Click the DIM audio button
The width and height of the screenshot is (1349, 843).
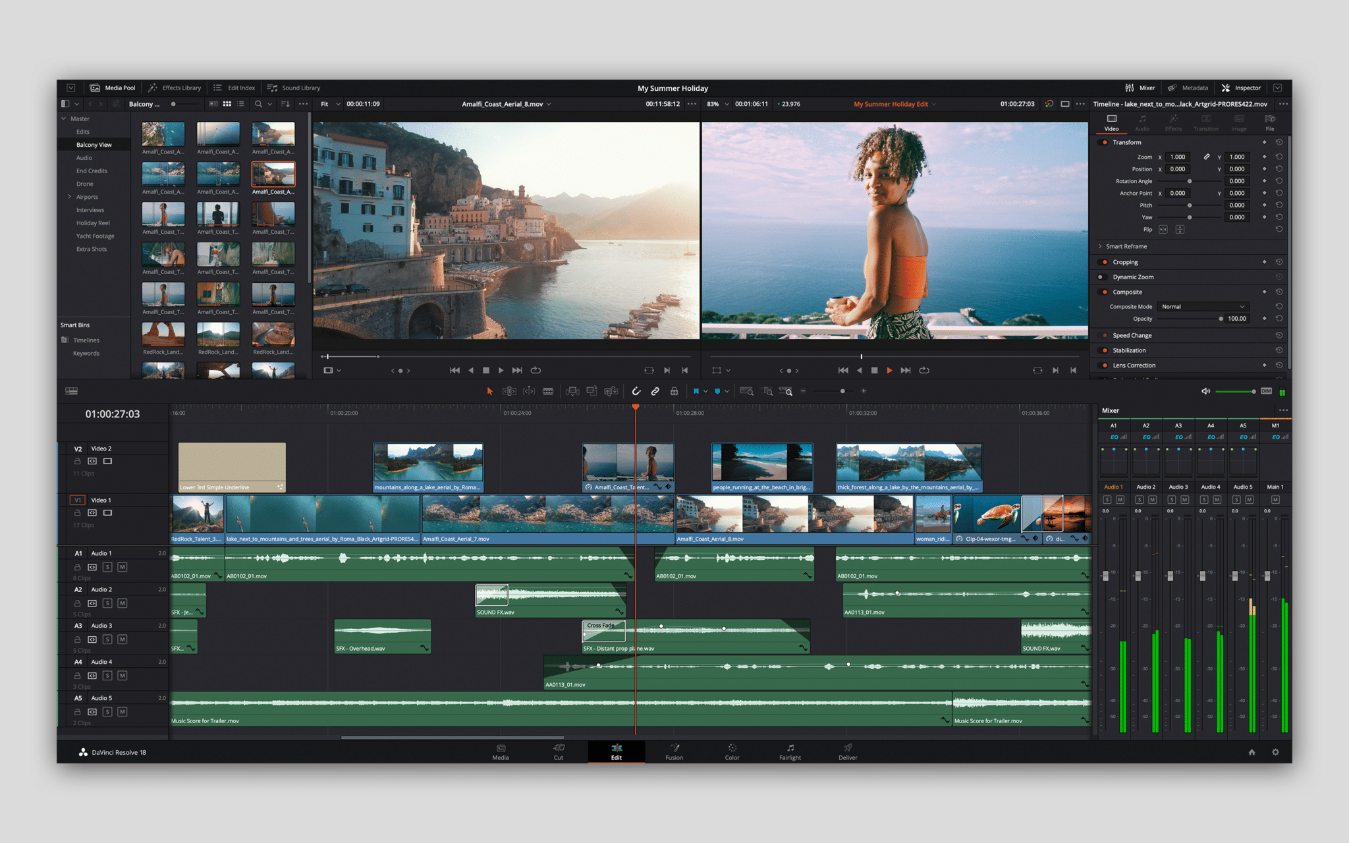coord(1266,391)
